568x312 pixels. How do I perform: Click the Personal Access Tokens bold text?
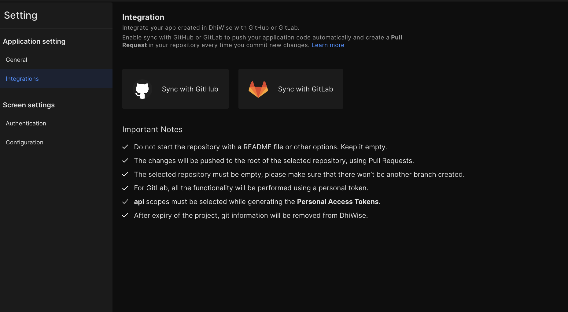point(338,202)
